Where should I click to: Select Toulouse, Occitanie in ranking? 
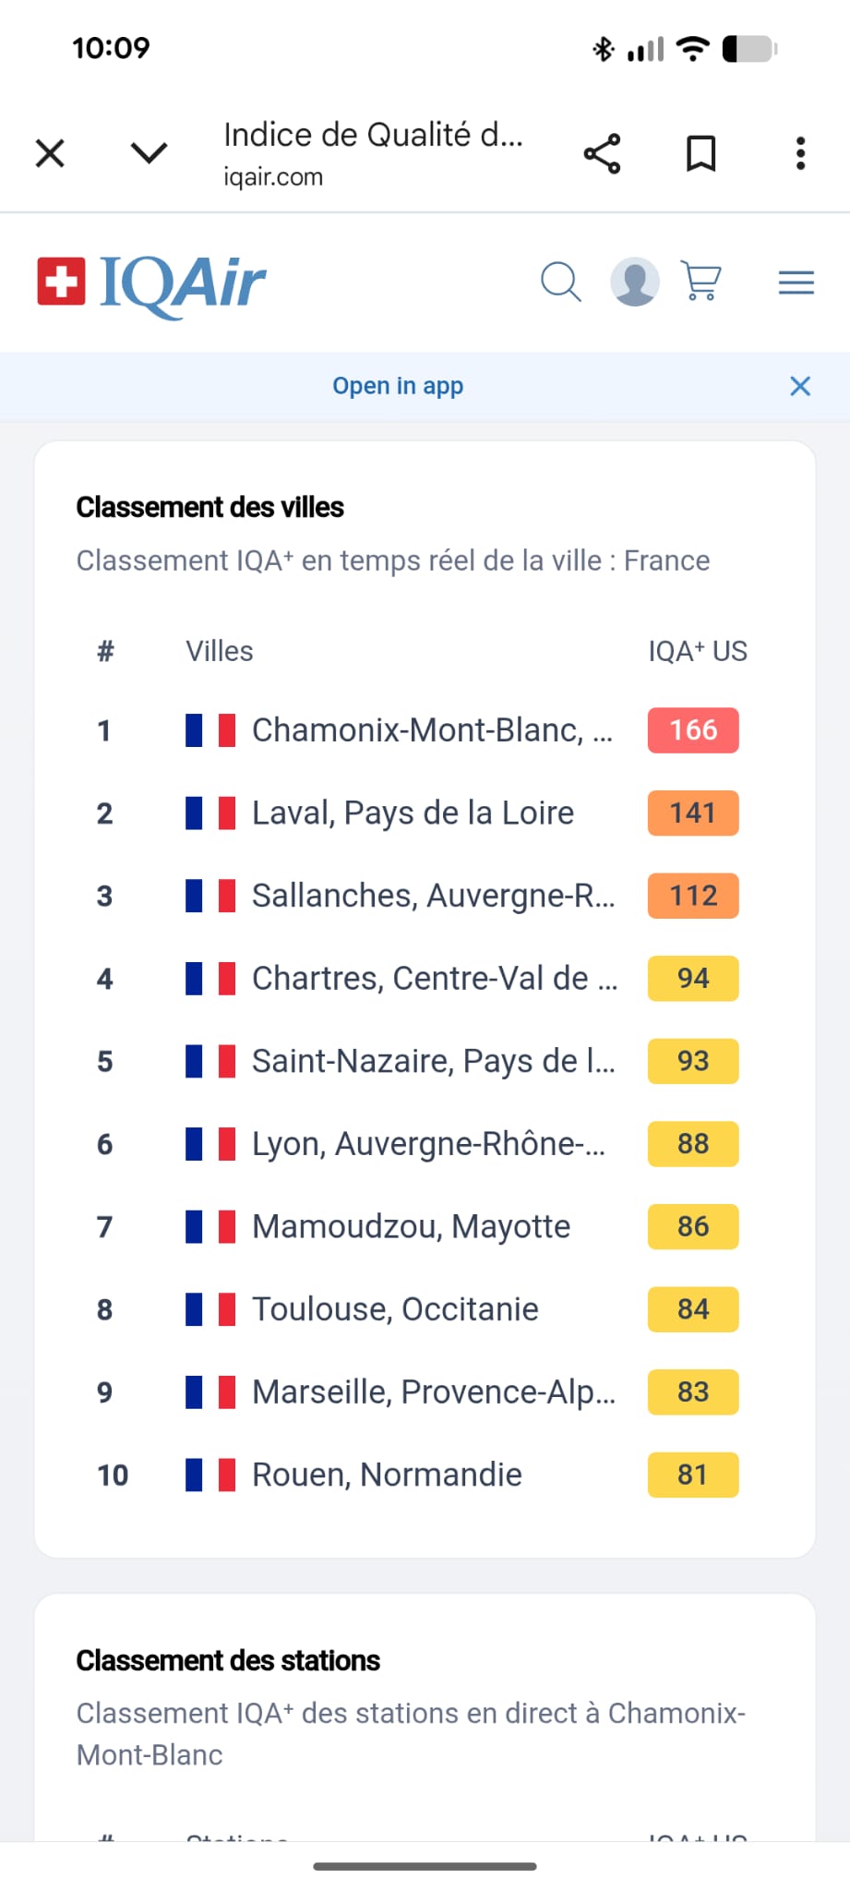(x=395, y=1309)
